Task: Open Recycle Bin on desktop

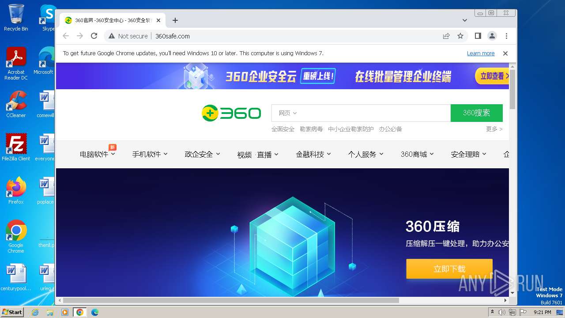Action: tap(16, 18)
